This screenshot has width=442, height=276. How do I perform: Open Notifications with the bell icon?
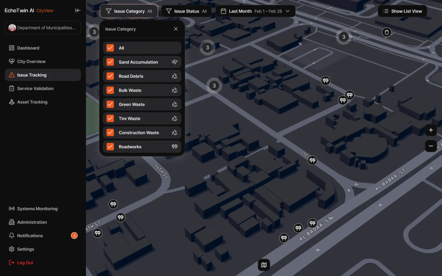pos(12,236)
